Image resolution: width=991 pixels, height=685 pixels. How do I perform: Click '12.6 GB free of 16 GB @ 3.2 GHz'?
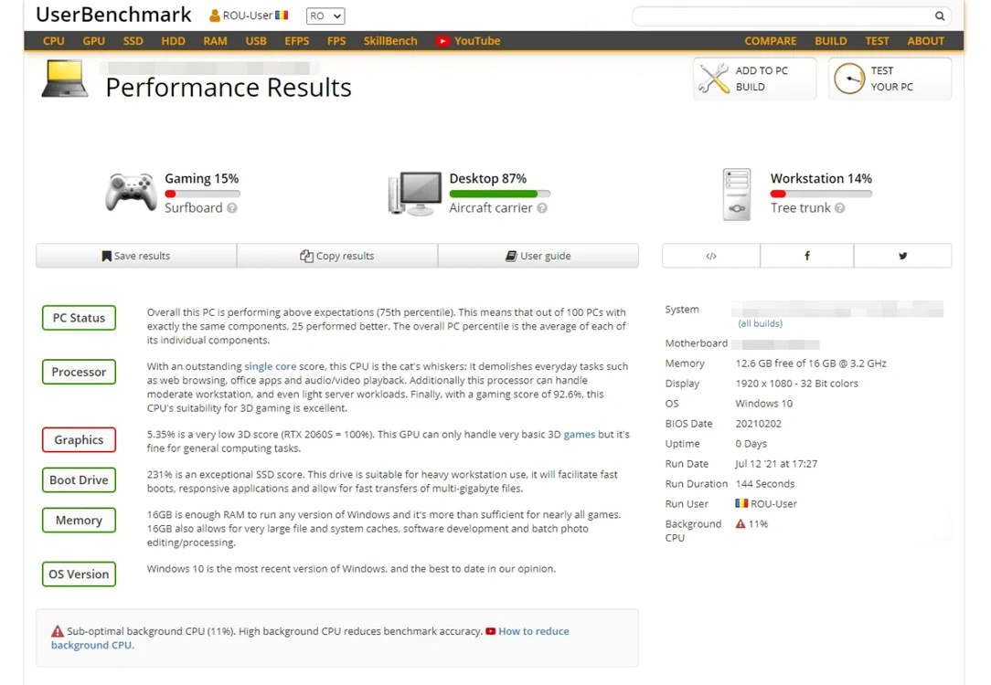click(x=811, y=363)
